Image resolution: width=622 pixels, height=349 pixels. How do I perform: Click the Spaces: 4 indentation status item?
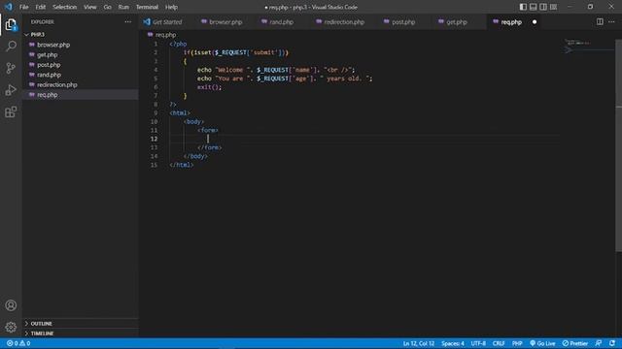point(453,343)
